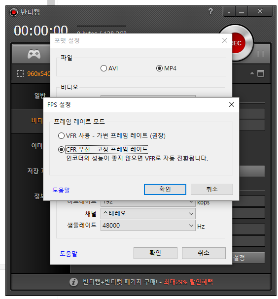Click the Bandicam logo icon in title bar
The image size is (278, 299).
coord(14,12)
